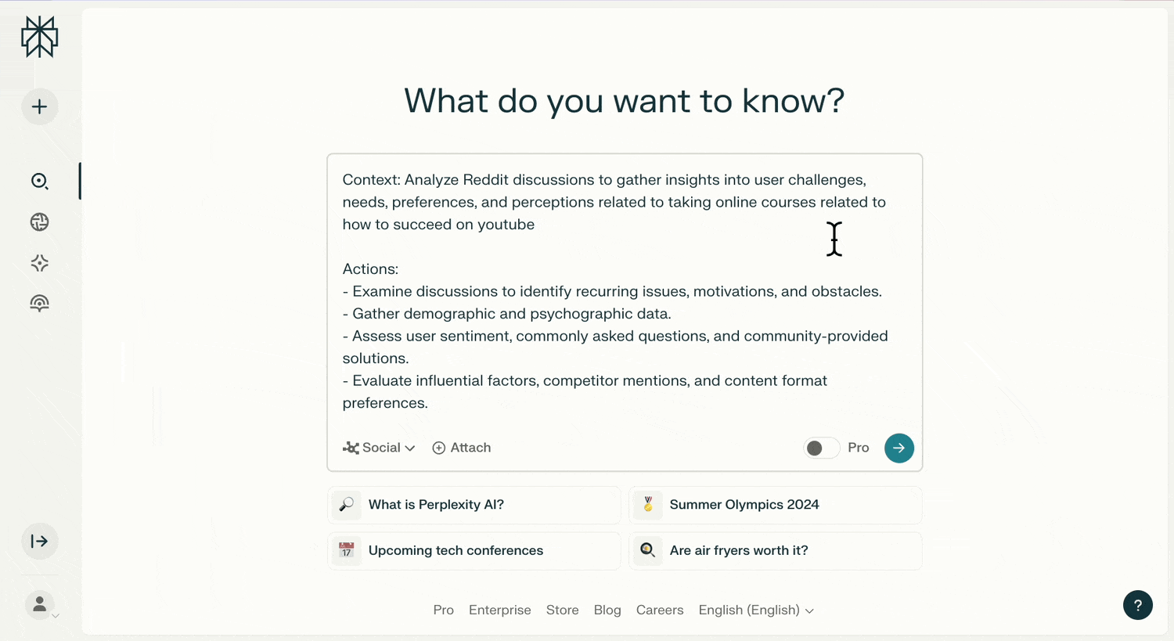Select 'What is Perplexity AI?' suggestion
1174x641 pixels.
coord(474,505)
